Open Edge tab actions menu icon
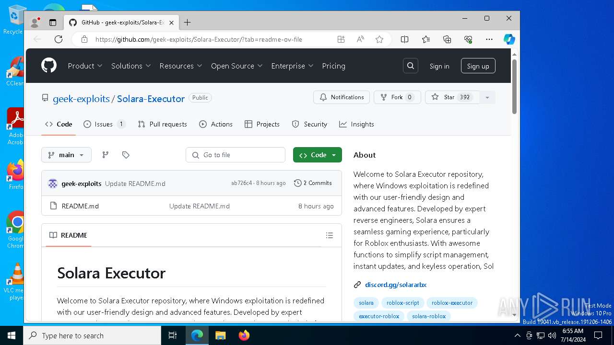The image size is (614, 345). (53, 22)
